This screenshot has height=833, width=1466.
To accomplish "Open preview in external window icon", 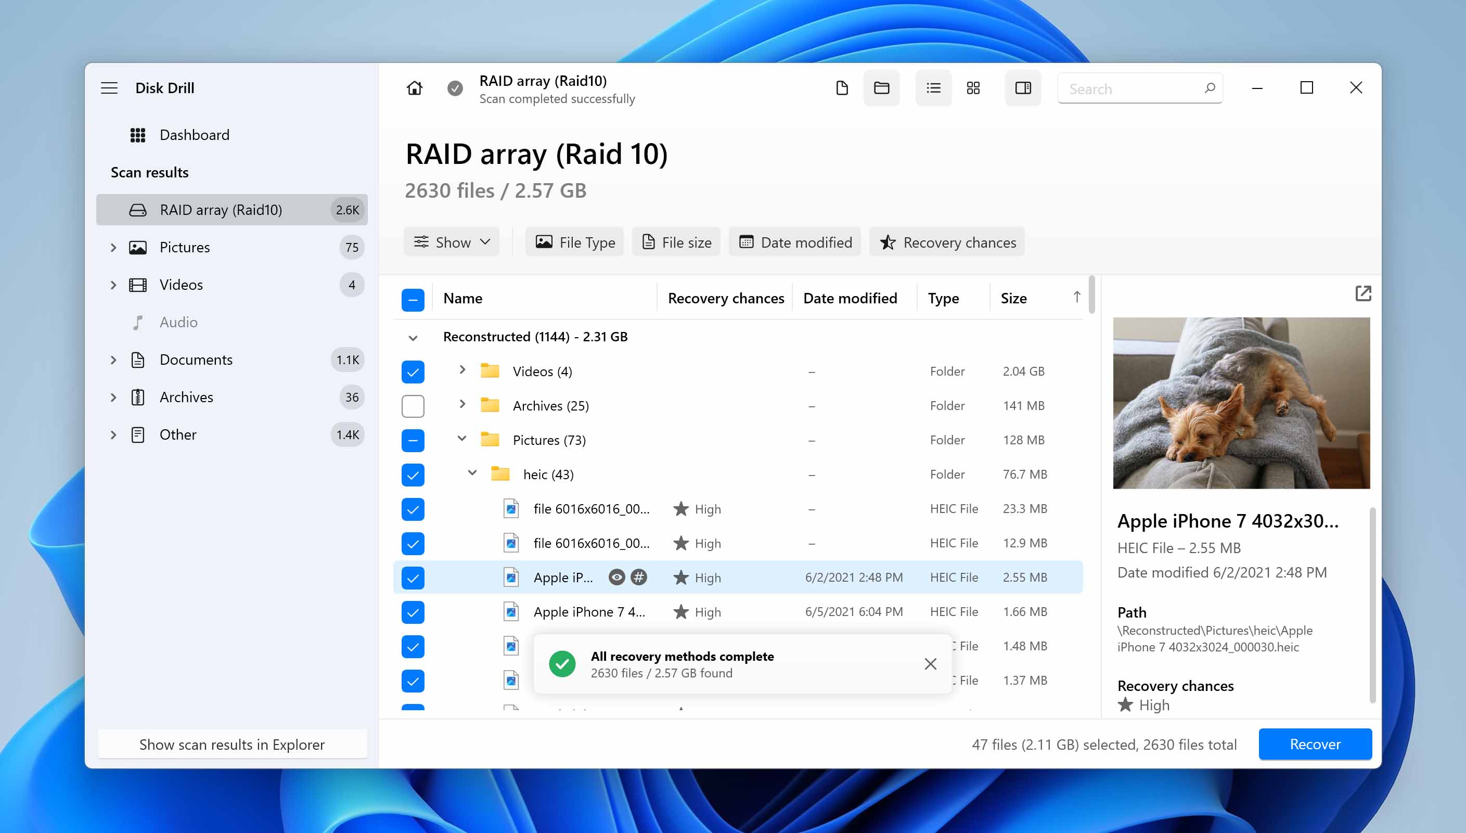I will 1363,293.
